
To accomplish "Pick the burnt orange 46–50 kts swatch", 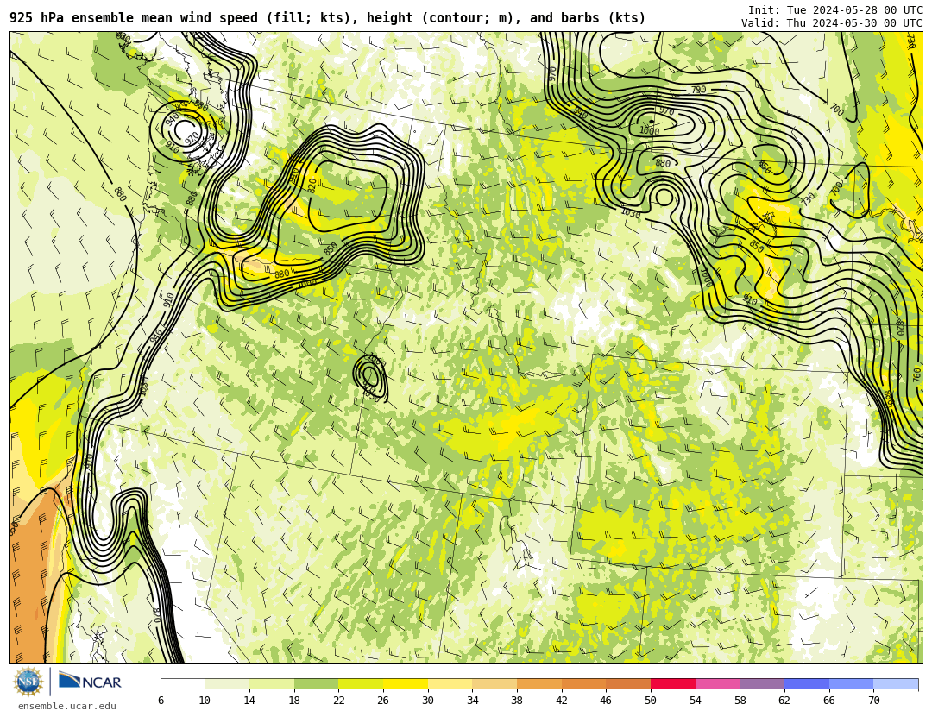I will [x=628, y=683].
